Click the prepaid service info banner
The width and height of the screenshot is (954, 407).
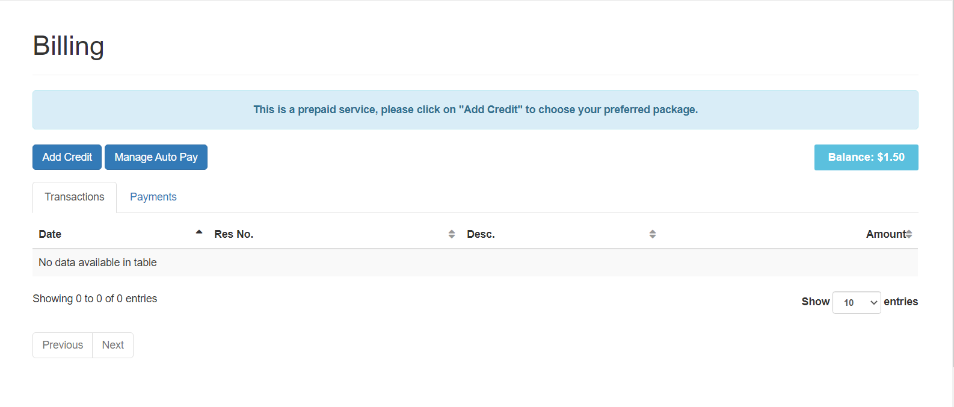[x=475, y=110]
